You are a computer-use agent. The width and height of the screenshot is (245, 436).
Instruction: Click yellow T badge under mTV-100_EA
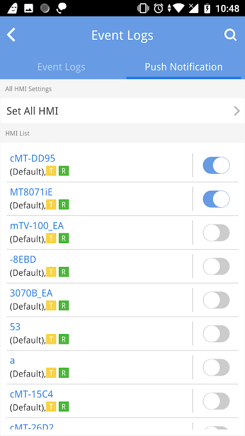tap(51, 238)
